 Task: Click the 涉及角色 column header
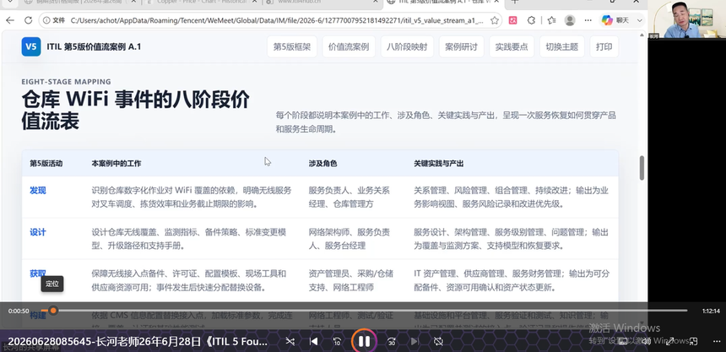pyautogui.click(x=322, y=164)
